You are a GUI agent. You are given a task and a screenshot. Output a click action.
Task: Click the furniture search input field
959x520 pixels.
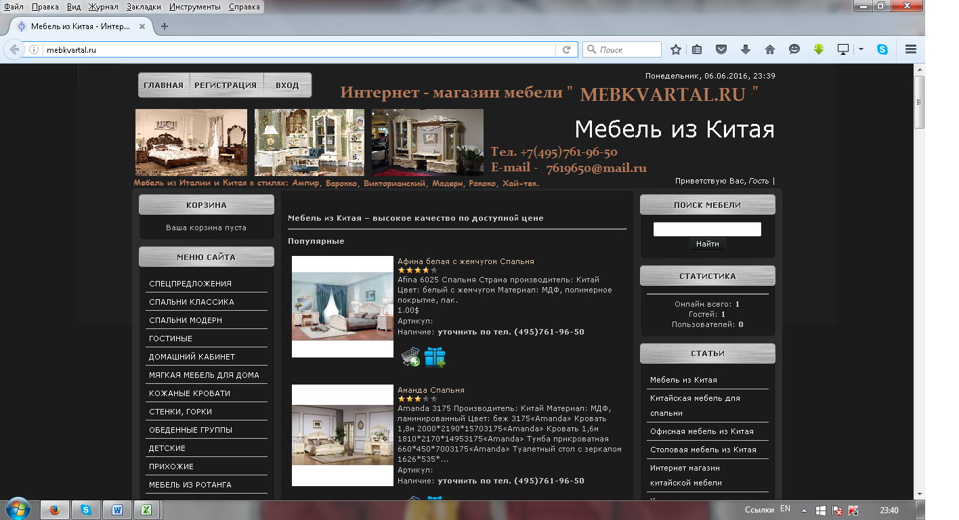pyautogui.click(x=707, y=229)
